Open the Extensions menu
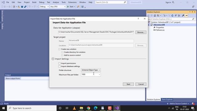Image resolution: width=197 pixels, height=111 pixels. 72,2
